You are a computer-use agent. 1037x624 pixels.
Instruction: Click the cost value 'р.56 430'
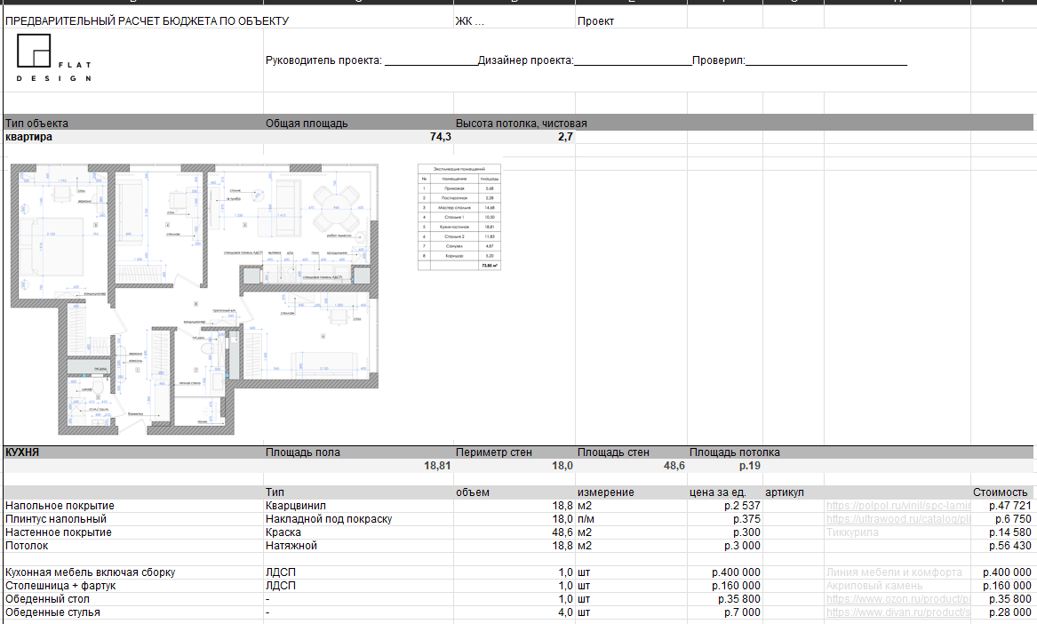coord(1009,545)
